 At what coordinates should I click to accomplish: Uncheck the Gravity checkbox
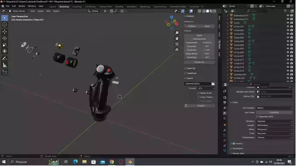(x=234, y=144)
